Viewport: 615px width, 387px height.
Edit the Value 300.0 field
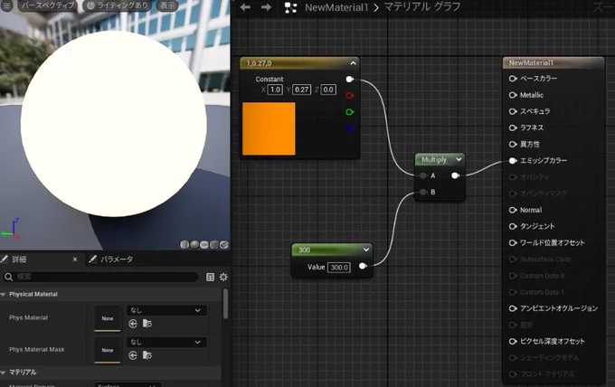click(x=339, y=268)
